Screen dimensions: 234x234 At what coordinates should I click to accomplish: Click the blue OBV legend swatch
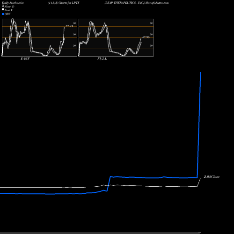coord(3,14)
